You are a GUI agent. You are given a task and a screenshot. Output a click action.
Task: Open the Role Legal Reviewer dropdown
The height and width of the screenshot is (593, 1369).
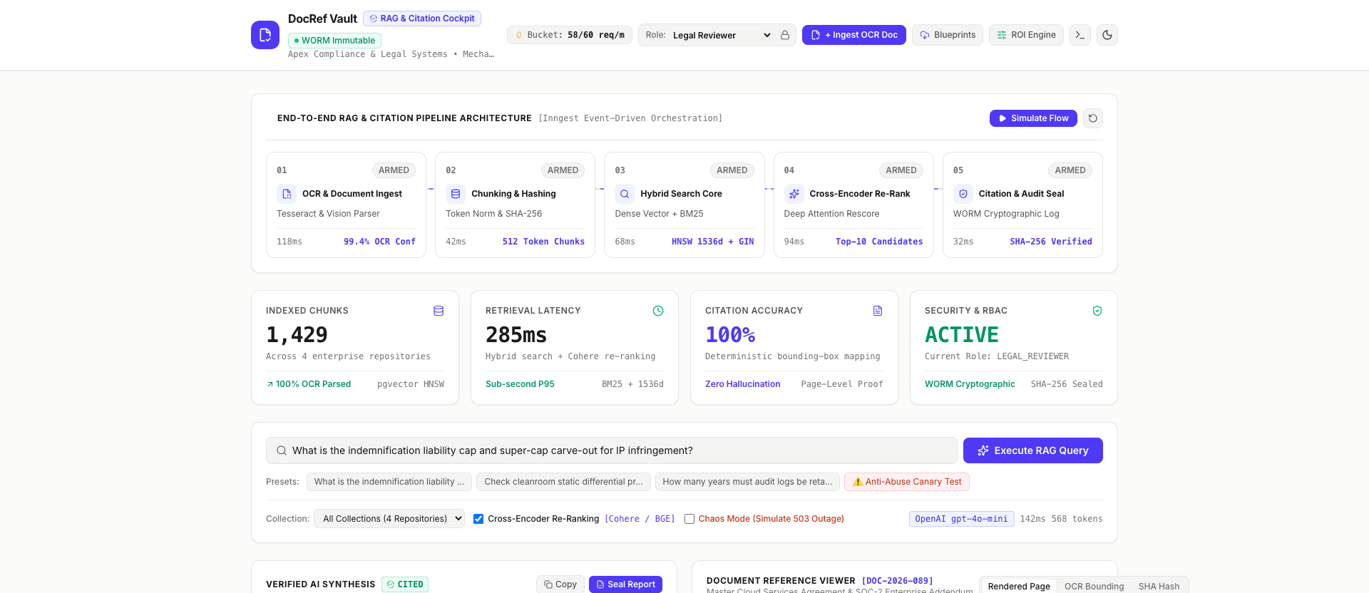tap(722, 35)
